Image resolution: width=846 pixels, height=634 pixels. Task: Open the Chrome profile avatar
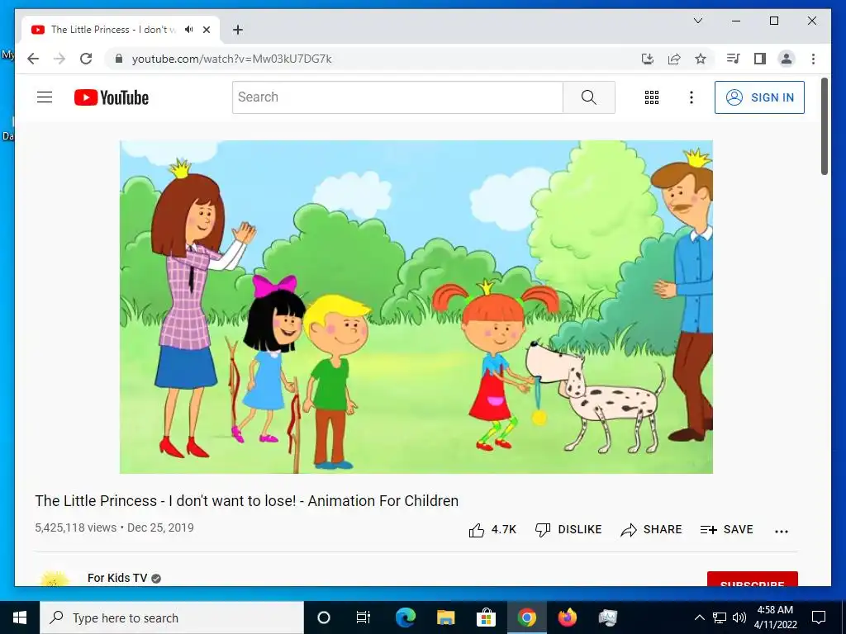click(787, 59)
